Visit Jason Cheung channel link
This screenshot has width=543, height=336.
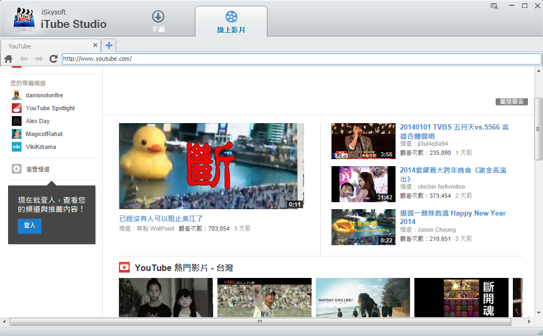pos(436,230)
